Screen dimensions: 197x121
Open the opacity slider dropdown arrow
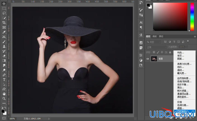(187, 47)
